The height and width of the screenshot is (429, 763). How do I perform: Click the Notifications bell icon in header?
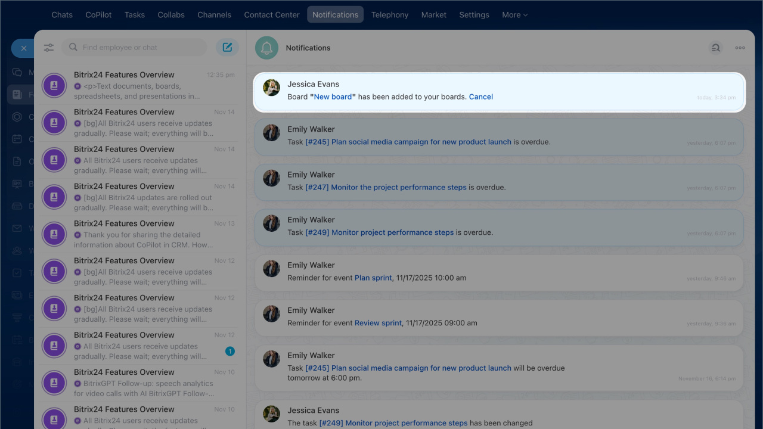pos(266,48)
